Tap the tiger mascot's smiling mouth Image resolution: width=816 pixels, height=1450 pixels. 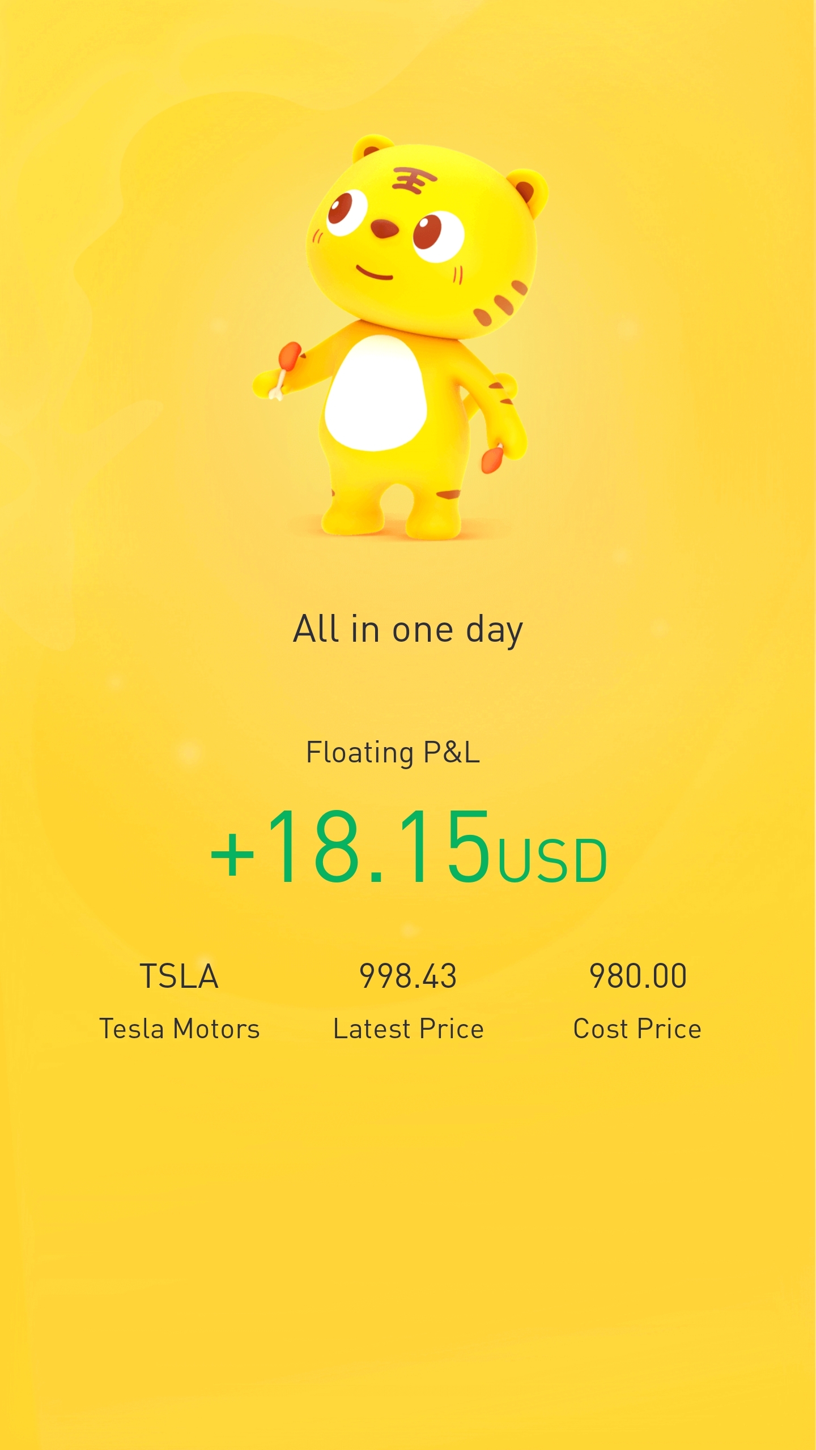pos(374,274)
